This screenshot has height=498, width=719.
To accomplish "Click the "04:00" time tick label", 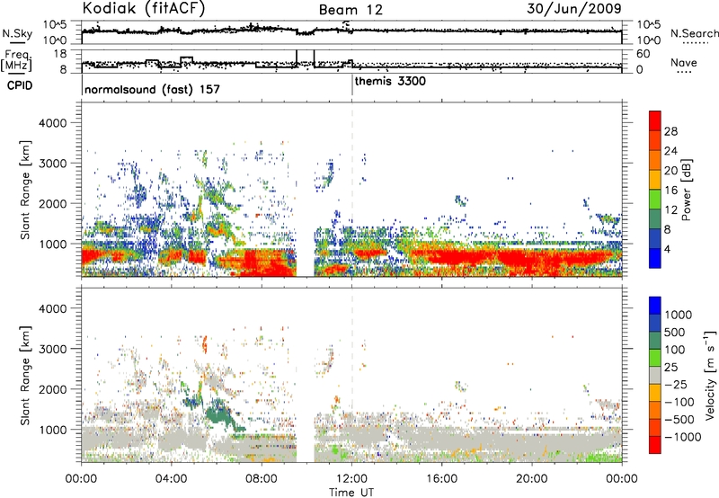I will tap(172, 479).
